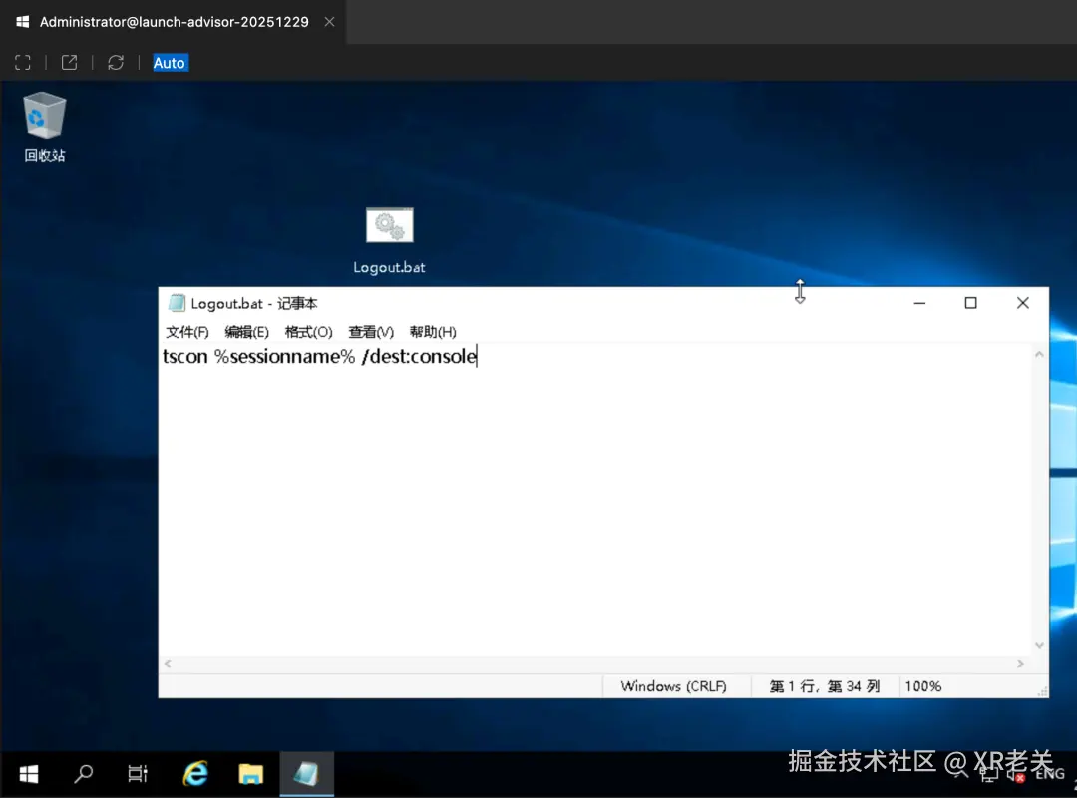The width and height of the screenshot is (1077, 798).
Task: Close the Administrator@launch-advisor session tab
Action: (x=330, y=22)
